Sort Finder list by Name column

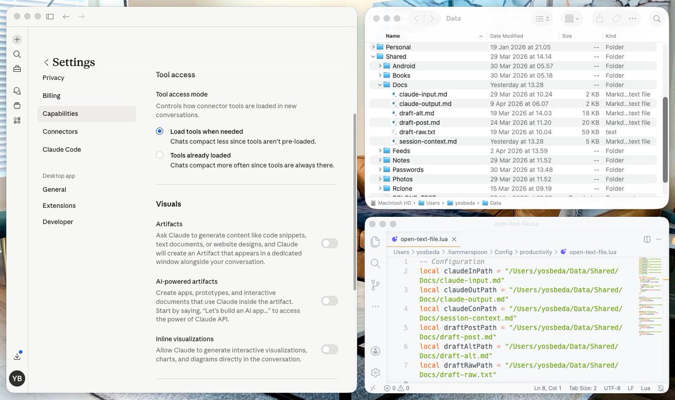[x=393, y=36]
